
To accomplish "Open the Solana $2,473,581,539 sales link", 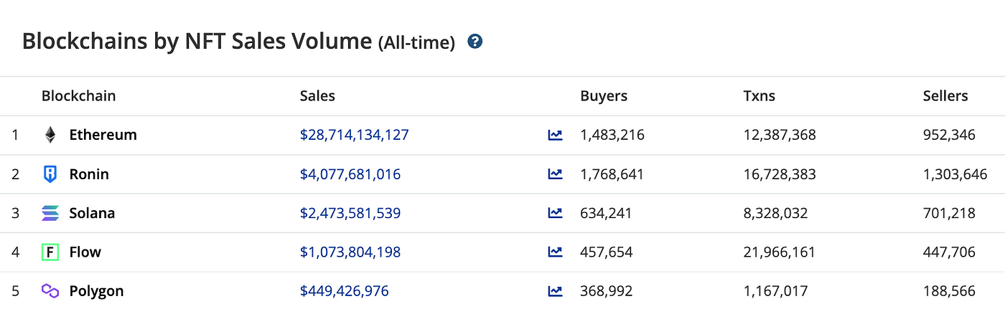I will tap(350, 213).
